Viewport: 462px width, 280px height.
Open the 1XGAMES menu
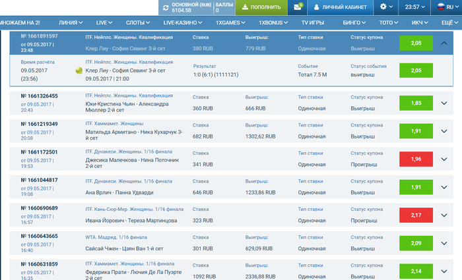[230, 22]
